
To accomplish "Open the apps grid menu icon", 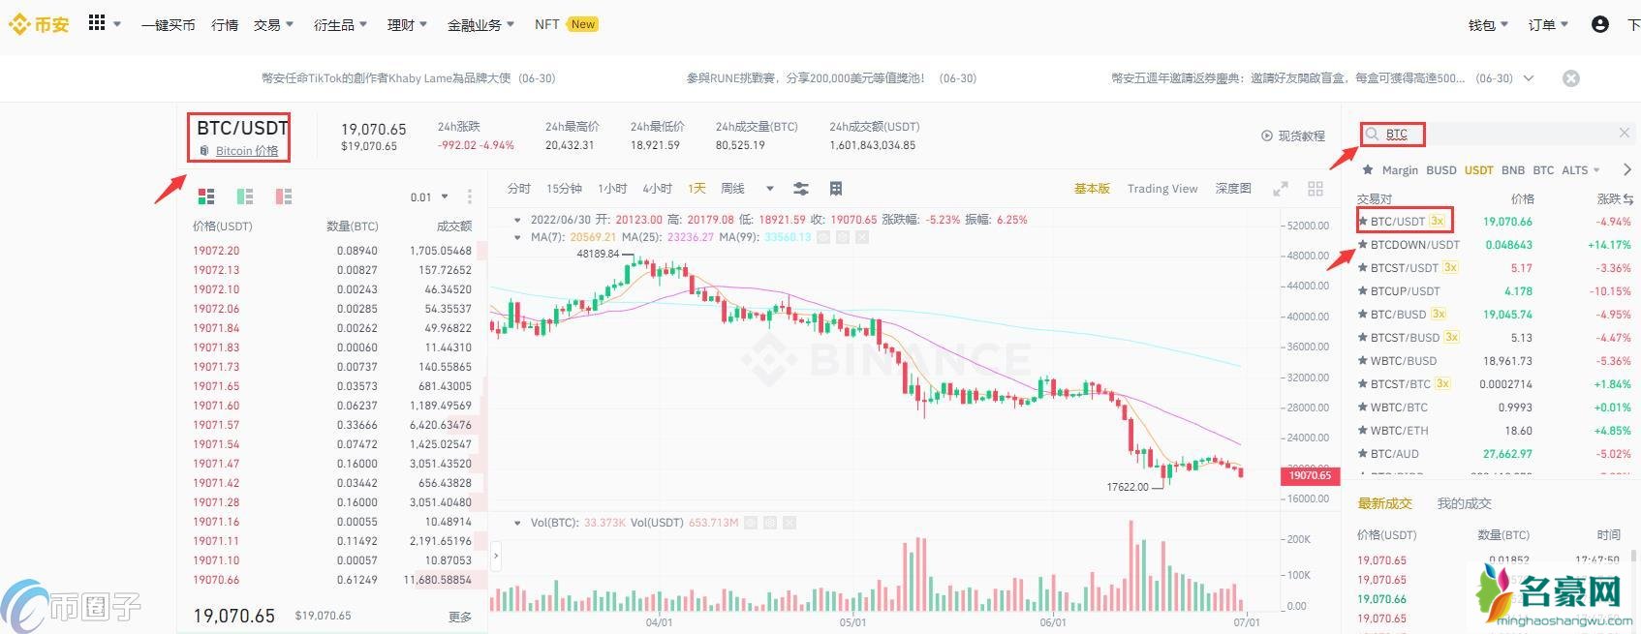I will (96, 23).
